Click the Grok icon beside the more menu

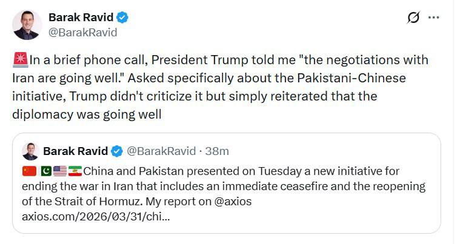[x=413, y=18]
